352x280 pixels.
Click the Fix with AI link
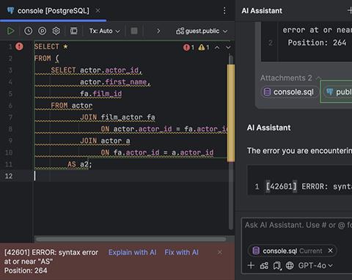[x=181, y=252]
